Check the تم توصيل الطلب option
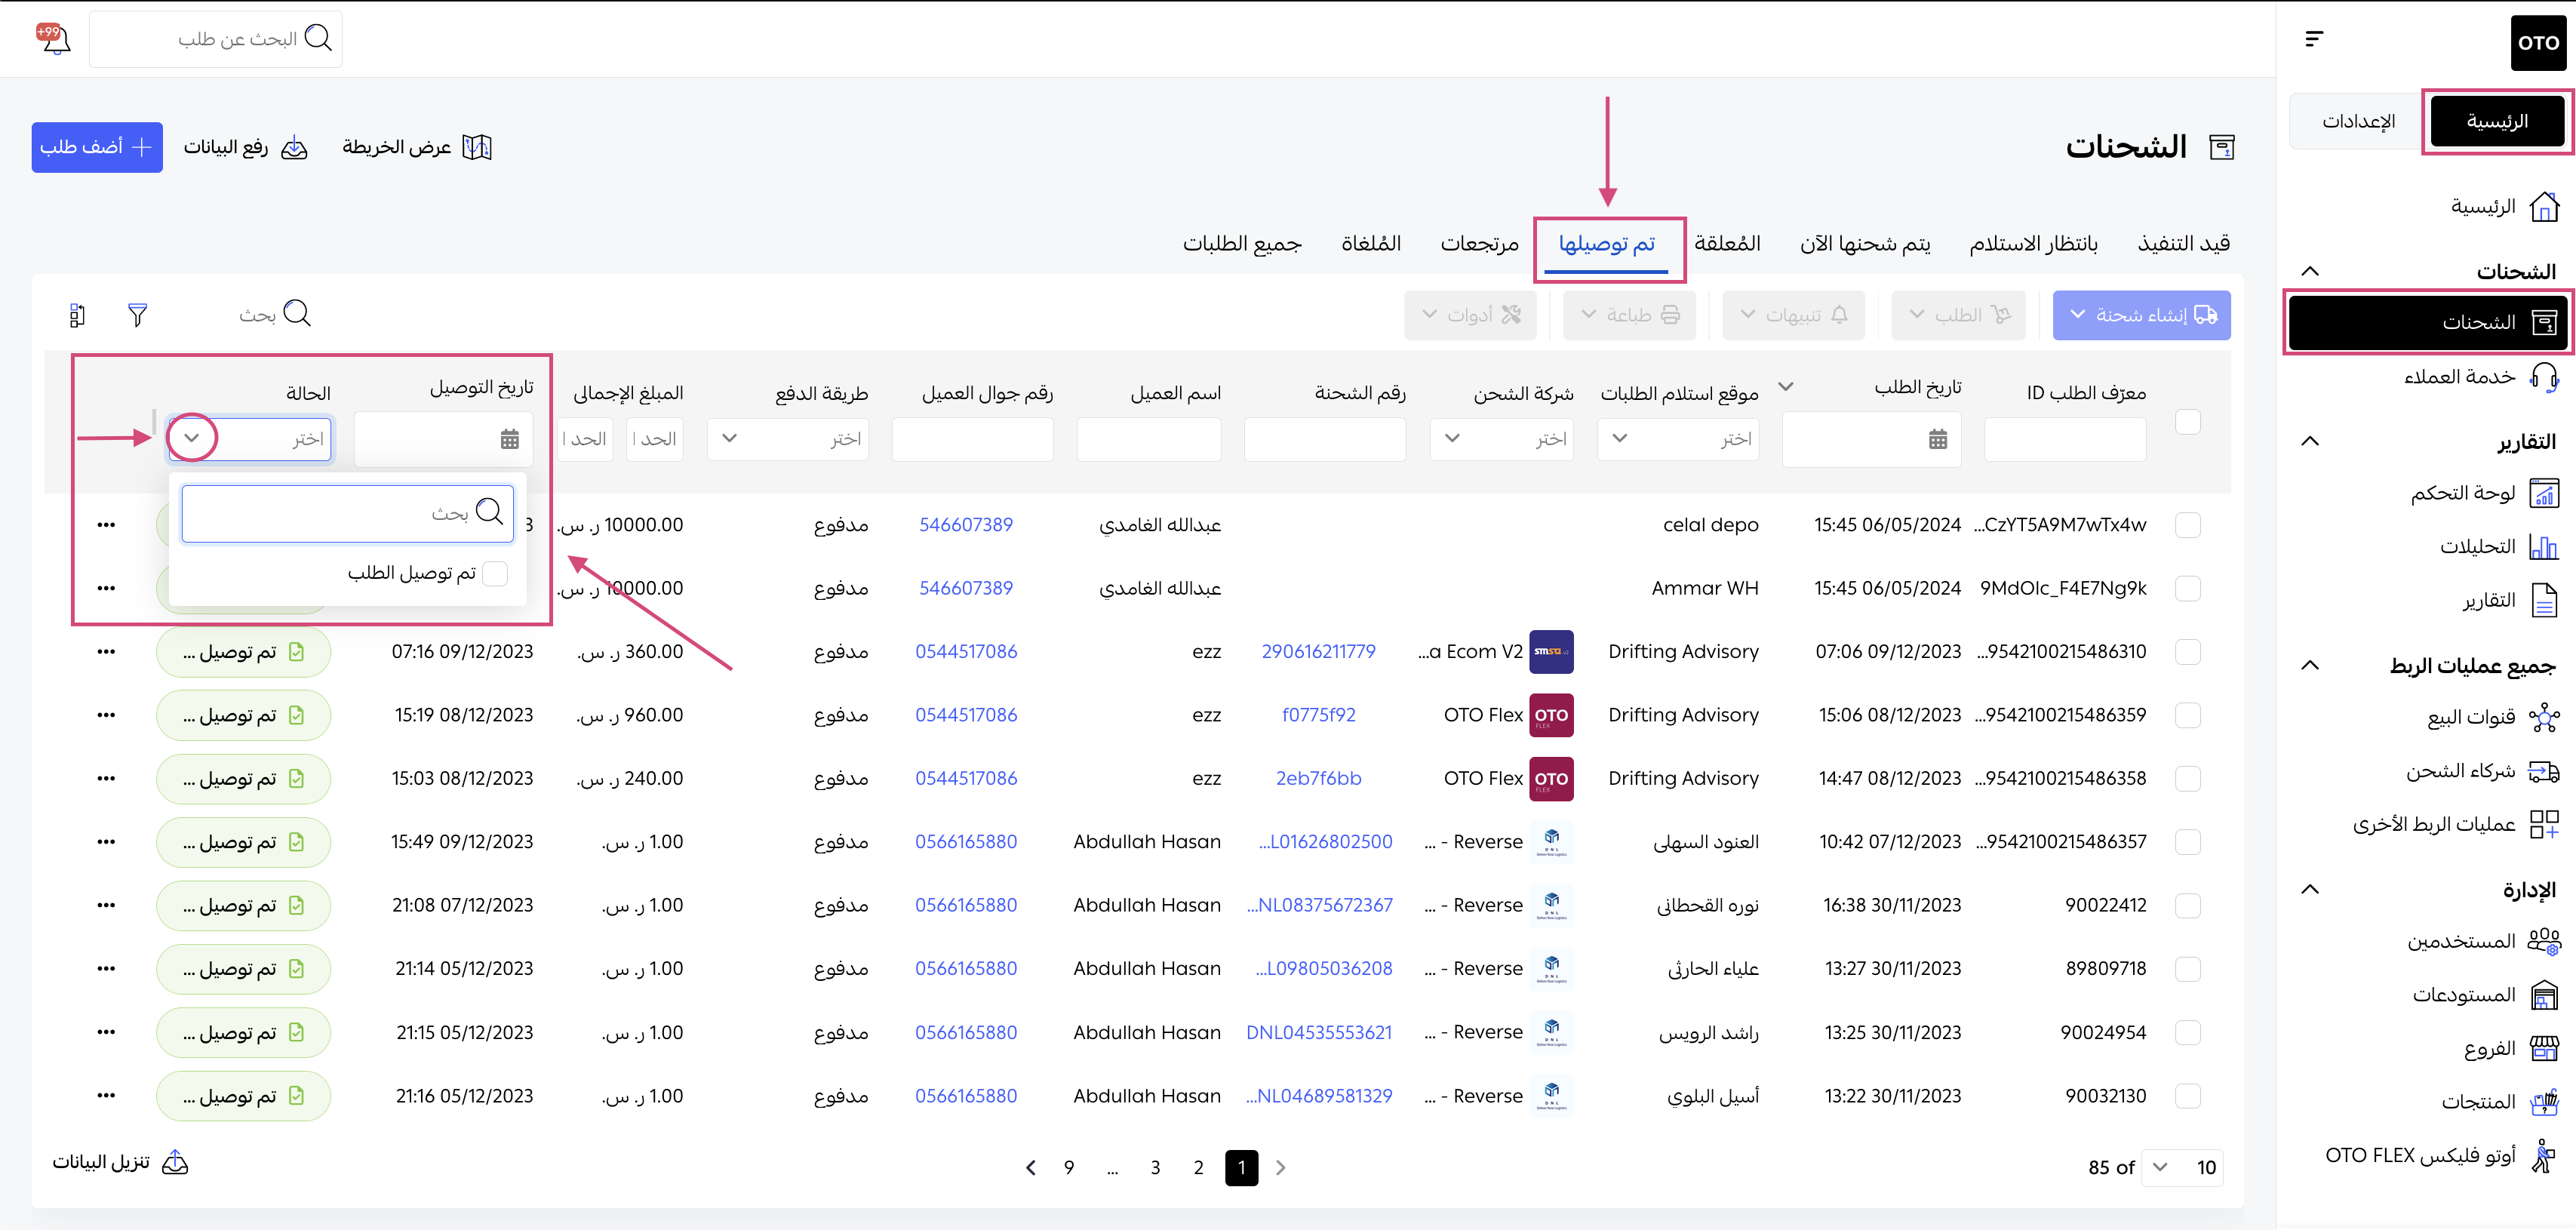Screen dimensions: 2576x1230 point(495,573)
